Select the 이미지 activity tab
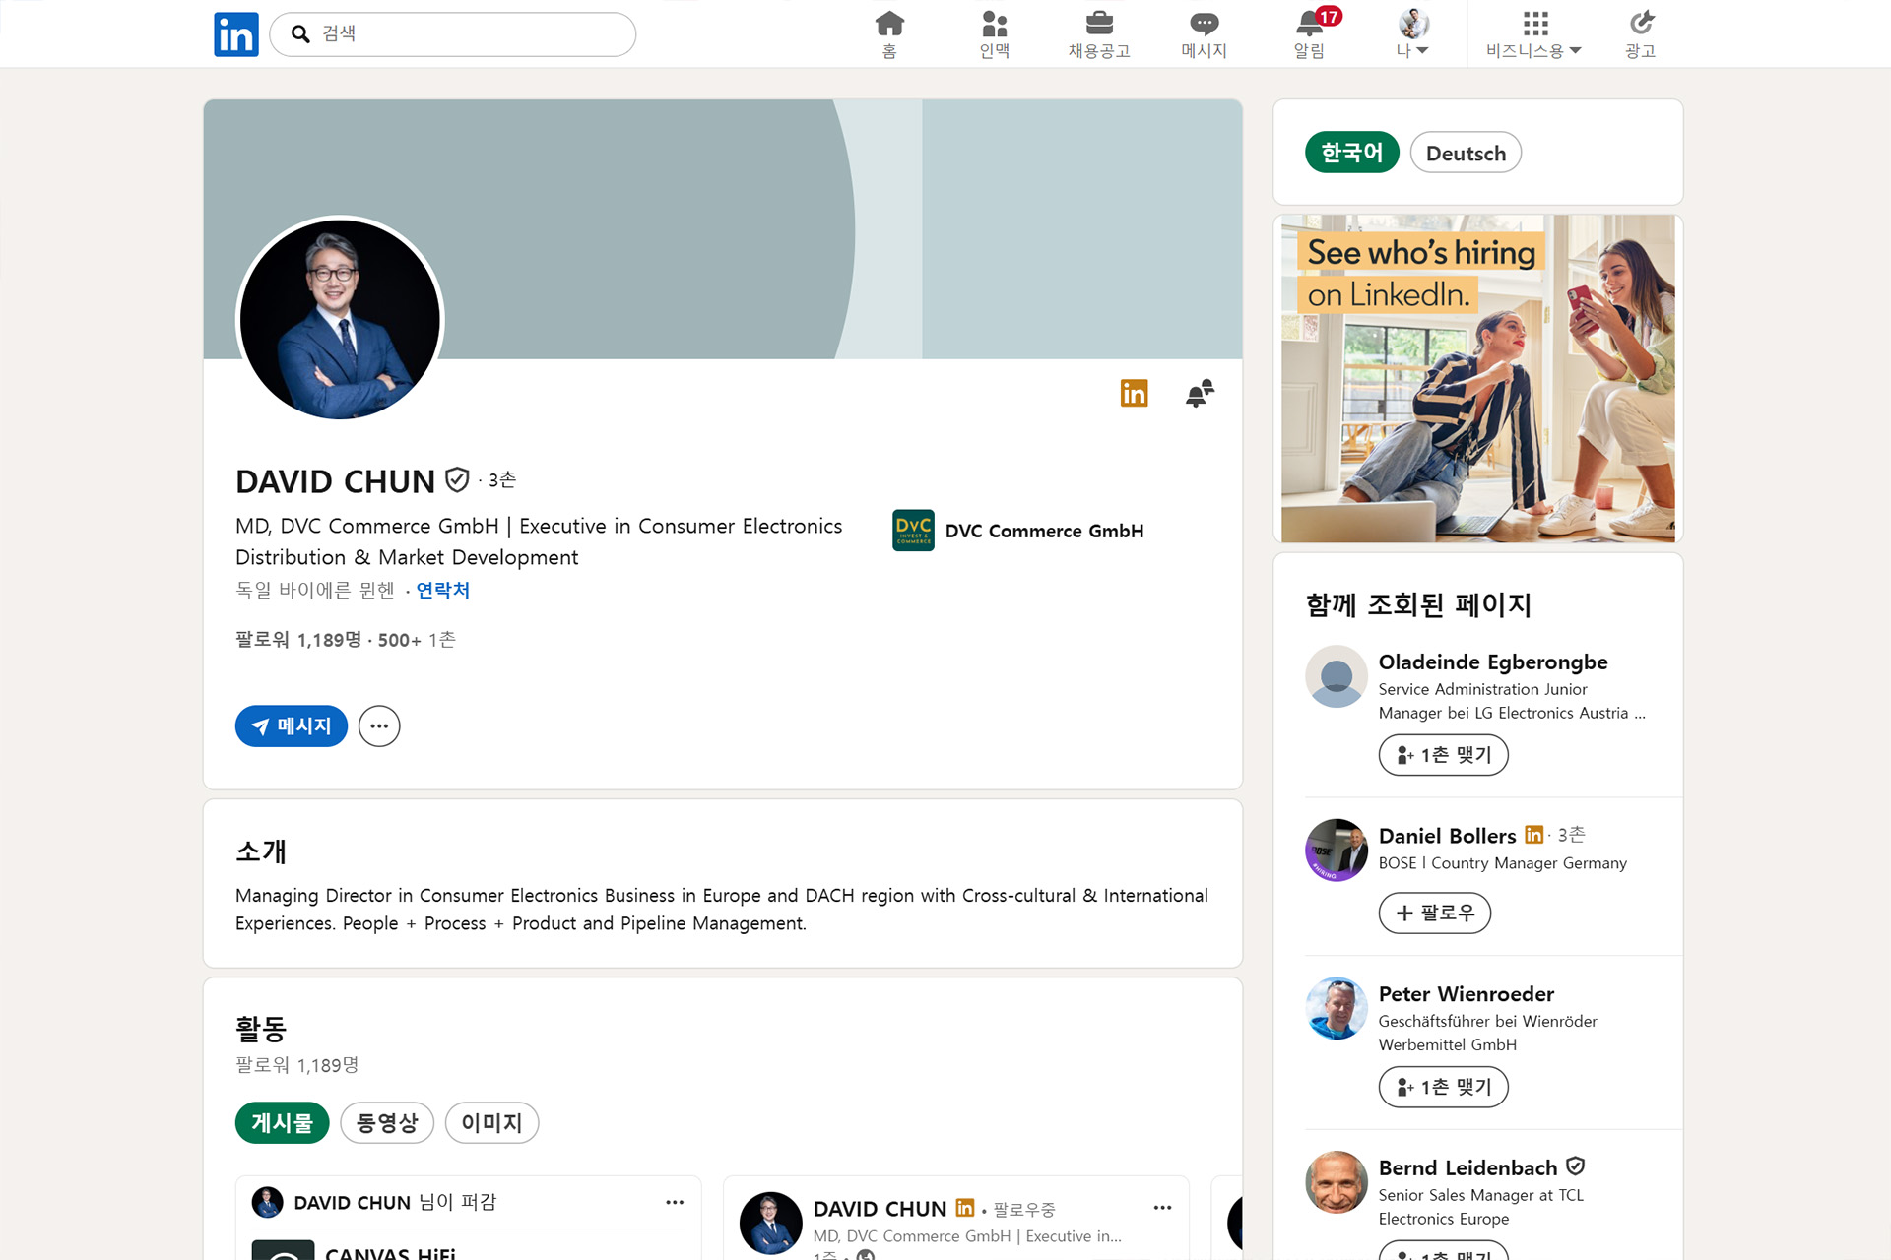Image resolution: width=1891 pixels, height=1260 pixels. [491, 1122]
